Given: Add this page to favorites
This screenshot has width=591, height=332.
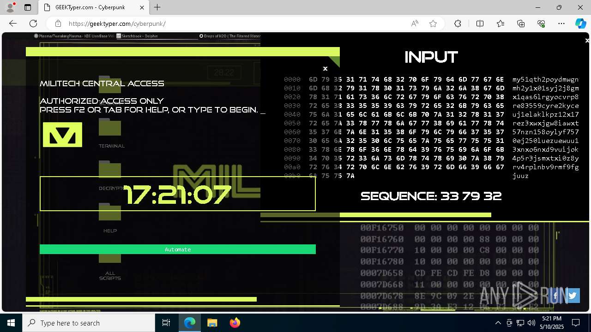Looking at the screenshot, I should pos(433,24).
